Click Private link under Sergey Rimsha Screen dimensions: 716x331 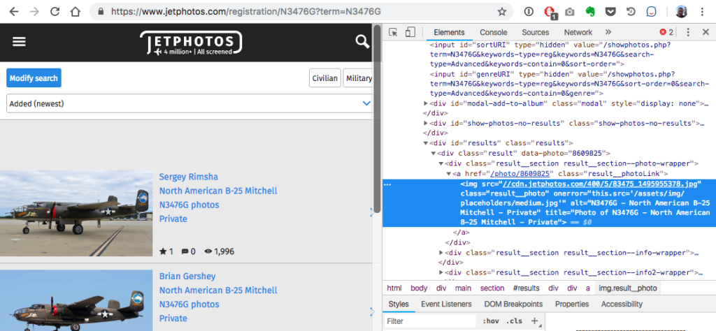173,219
